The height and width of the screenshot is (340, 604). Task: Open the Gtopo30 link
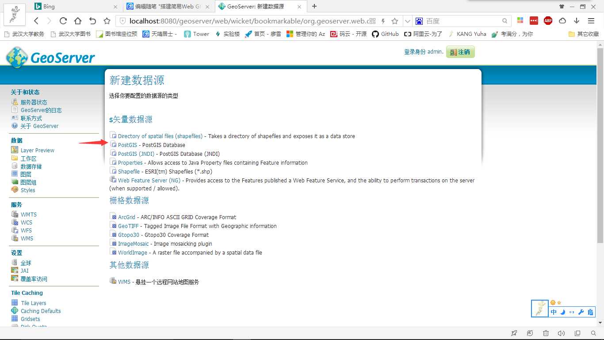(129, 235)
